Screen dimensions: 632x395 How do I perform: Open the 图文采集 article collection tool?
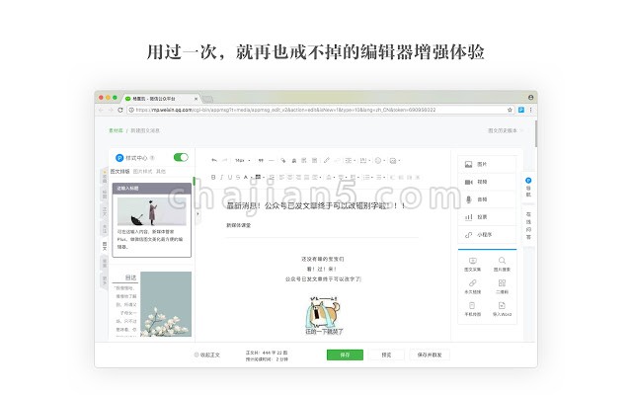point(473,265)
